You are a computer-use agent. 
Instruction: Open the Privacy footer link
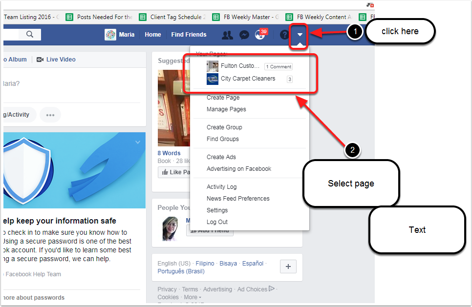[167, 289]
